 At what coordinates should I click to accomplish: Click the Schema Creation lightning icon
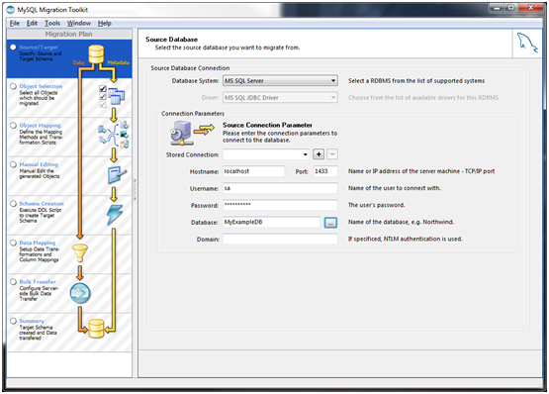[115, 214]
